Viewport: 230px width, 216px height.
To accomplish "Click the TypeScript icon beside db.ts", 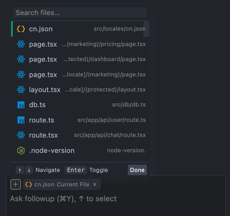I will coord(21,105).
